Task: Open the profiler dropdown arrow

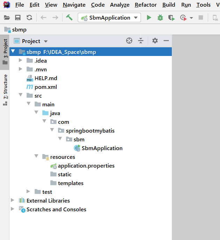Action: pyautogui.click(x=191, y=18)
